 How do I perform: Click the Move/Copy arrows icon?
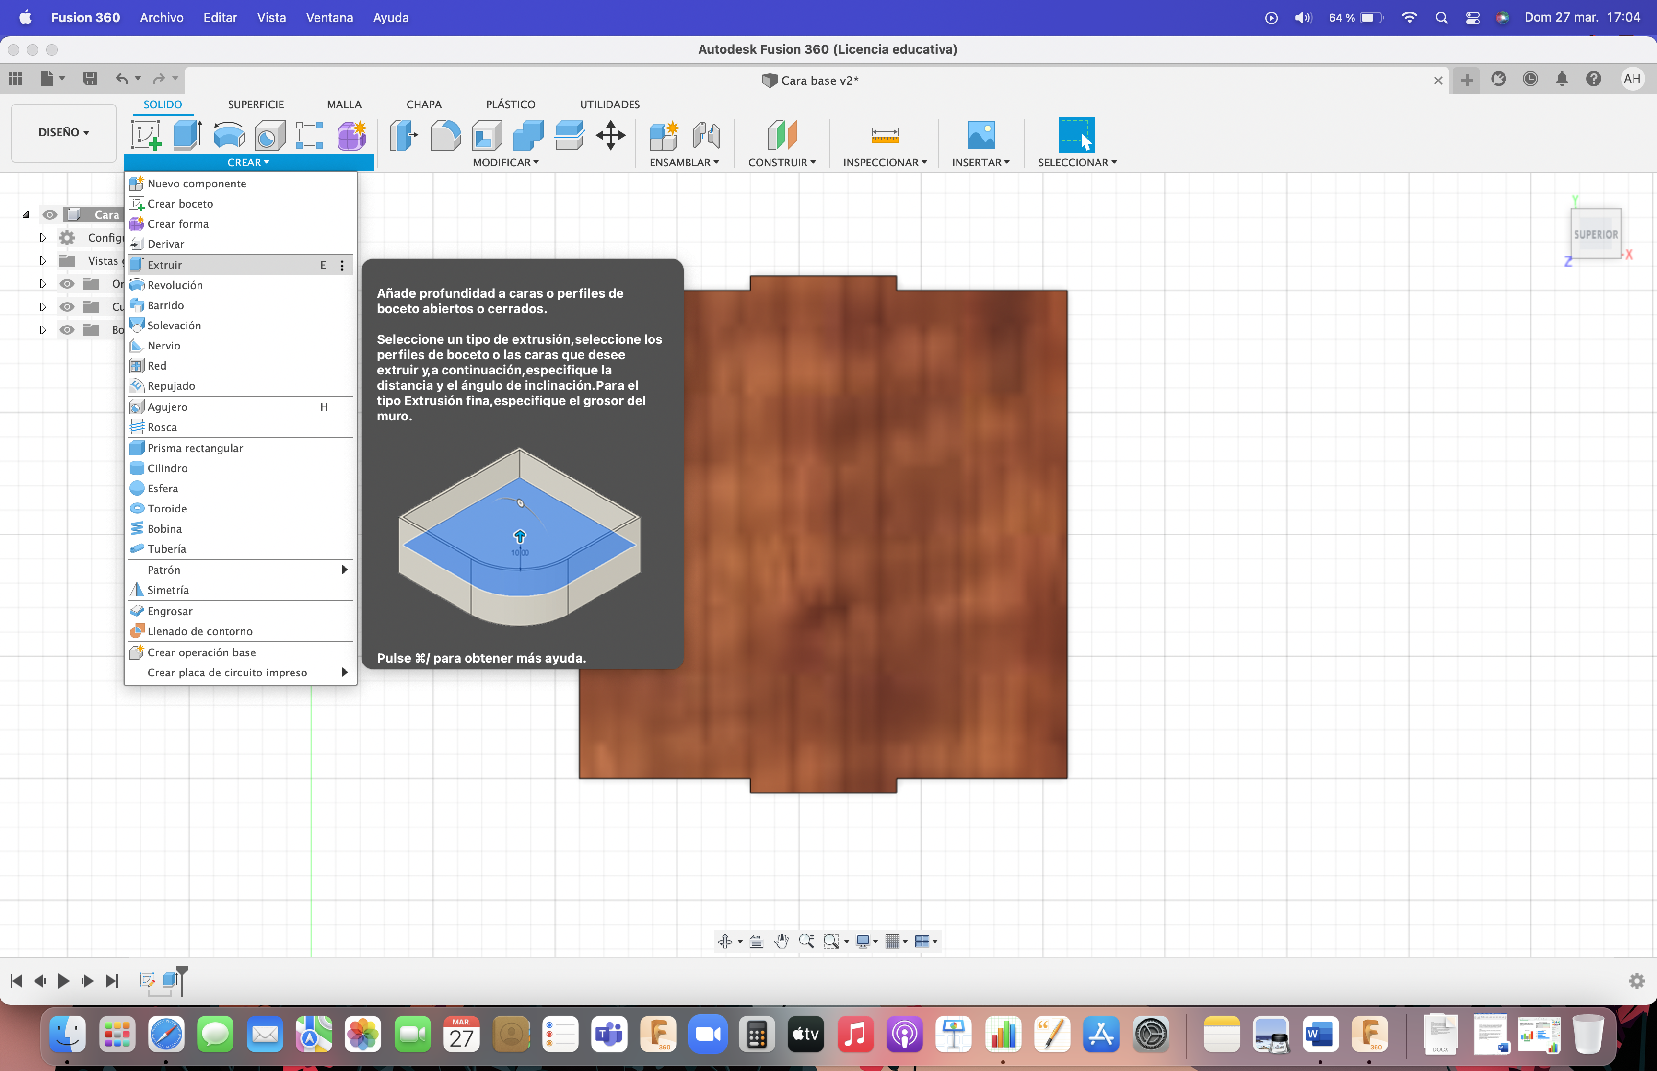point(610,135)
